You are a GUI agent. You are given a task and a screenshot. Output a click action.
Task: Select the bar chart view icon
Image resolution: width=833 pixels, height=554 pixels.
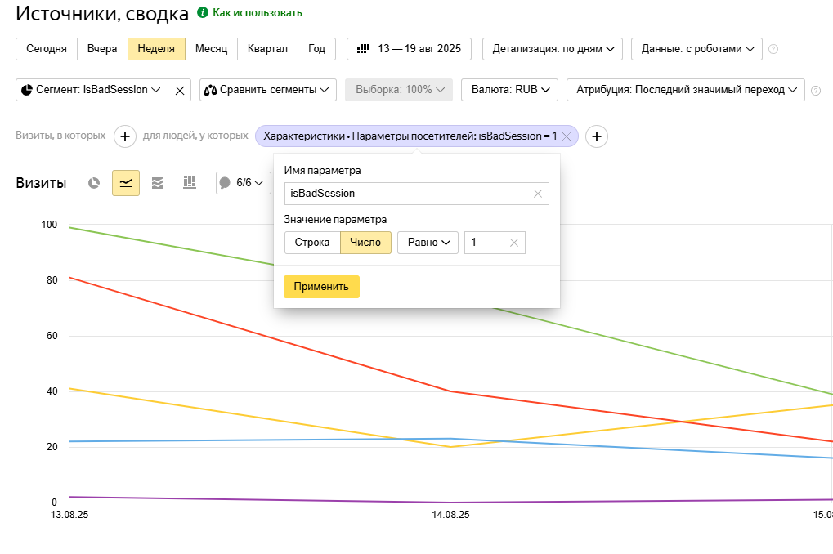(x=190, y=183)
